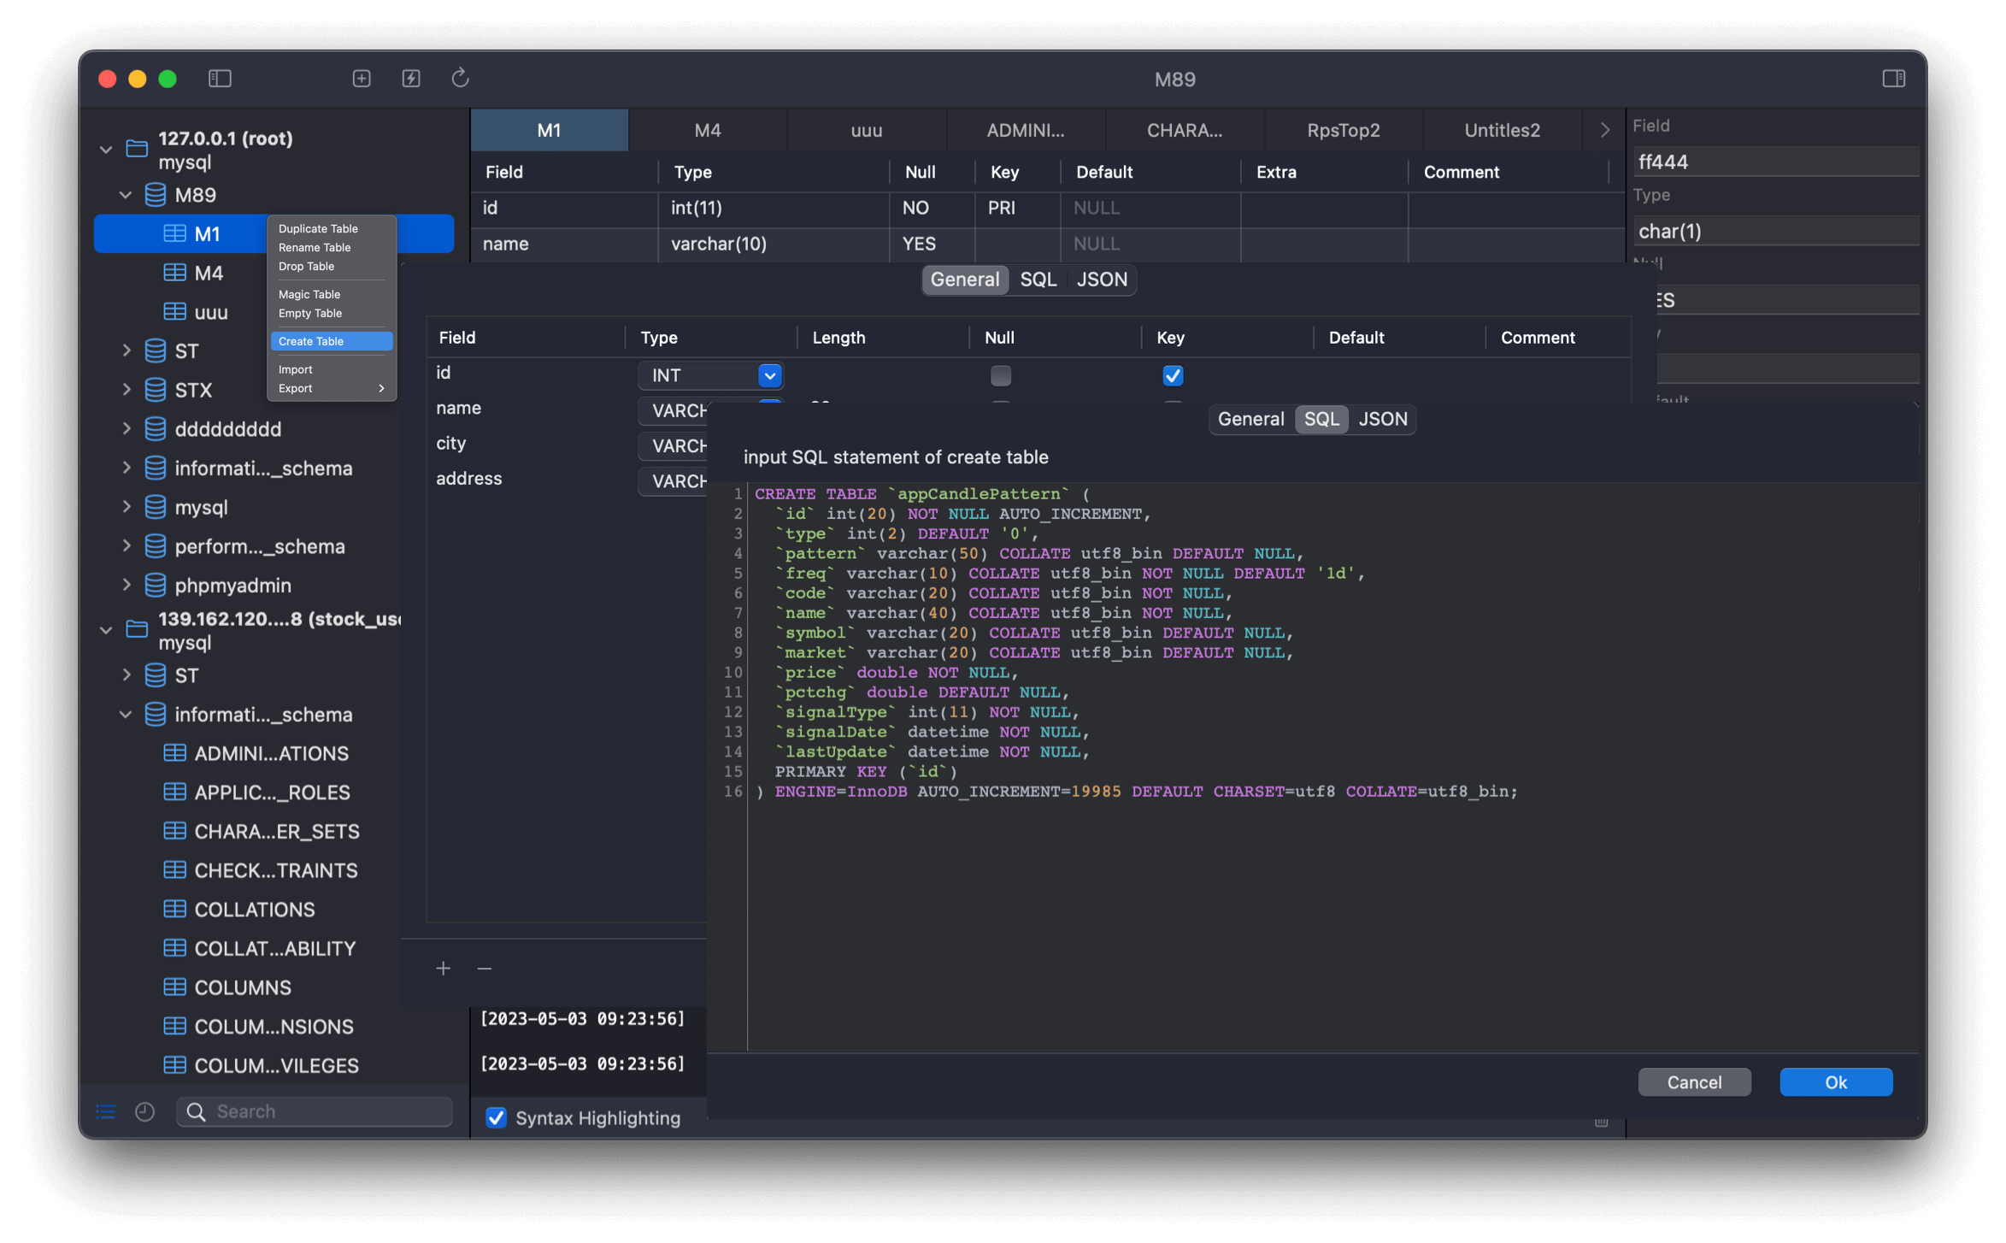Expand the ST database under 127.0.0.1
Screen dimensions: 2006x1243
(126, 351)
